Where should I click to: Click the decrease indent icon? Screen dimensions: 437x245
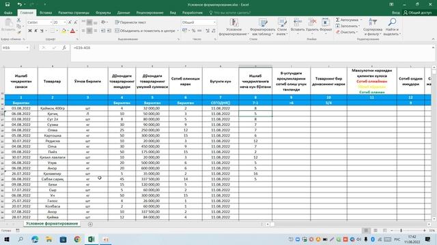(103, 31)
